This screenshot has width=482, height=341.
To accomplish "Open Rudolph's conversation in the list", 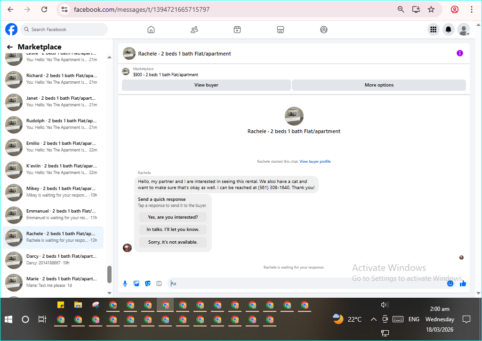I will [x=53, y=125].
